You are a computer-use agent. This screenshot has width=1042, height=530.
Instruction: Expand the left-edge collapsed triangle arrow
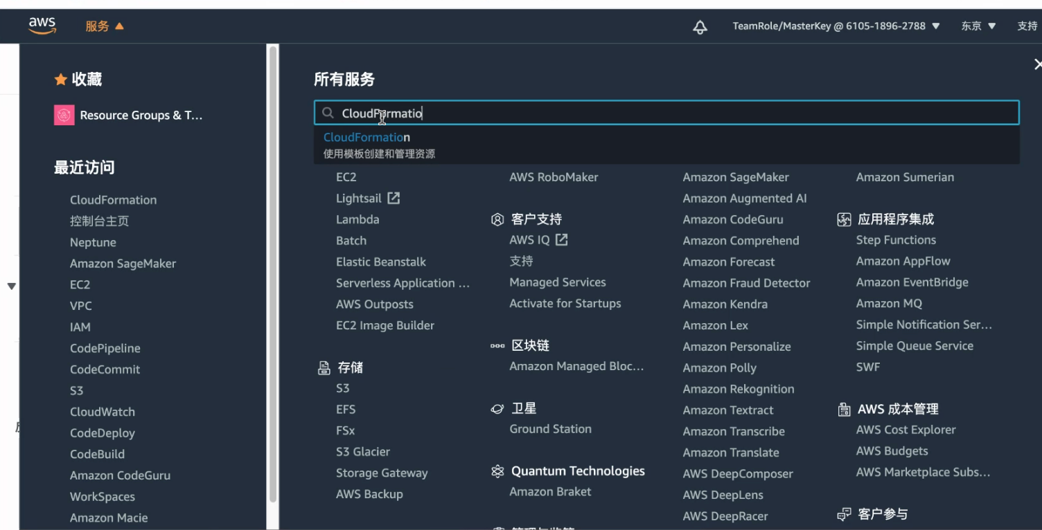point(11,286)
